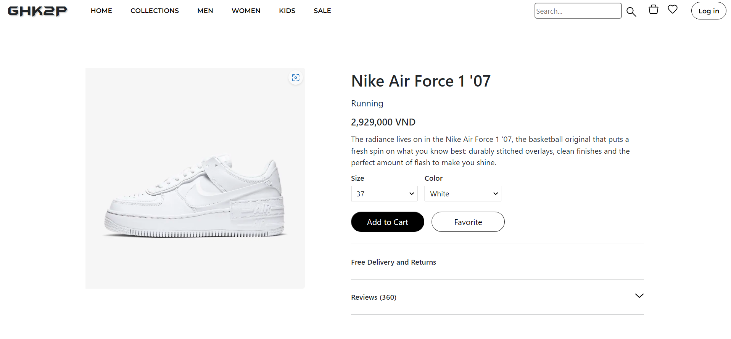Image resolution: width=731 pixels, height=339 pixels.
Task: Navigate to the WOMEN section
Action: click(246, 11)
